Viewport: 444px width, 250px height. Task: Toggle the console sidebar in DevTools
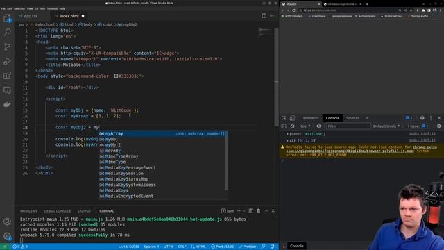[284, 126]
